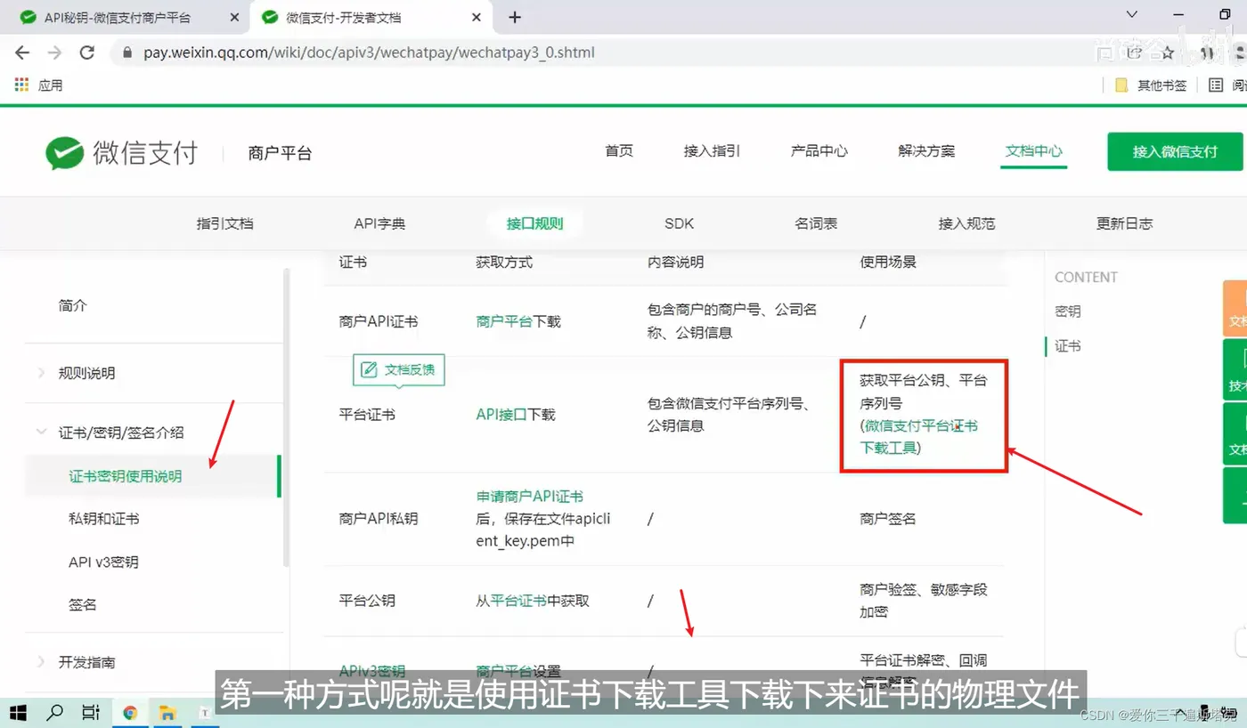Expand the 规则说明 sidebar section
The image size is (1247, 728).
86,373
